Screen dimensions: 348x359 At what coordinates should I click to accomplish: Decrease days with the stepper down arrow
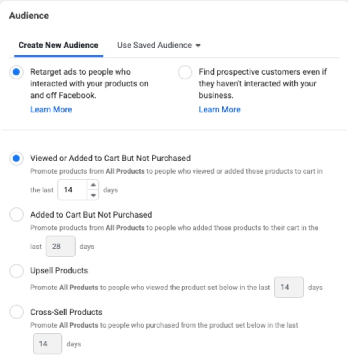coord(93,194)
